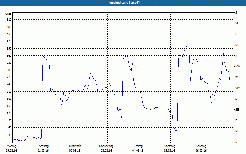Click the y-axis value '60'

[x=10, y=128]
